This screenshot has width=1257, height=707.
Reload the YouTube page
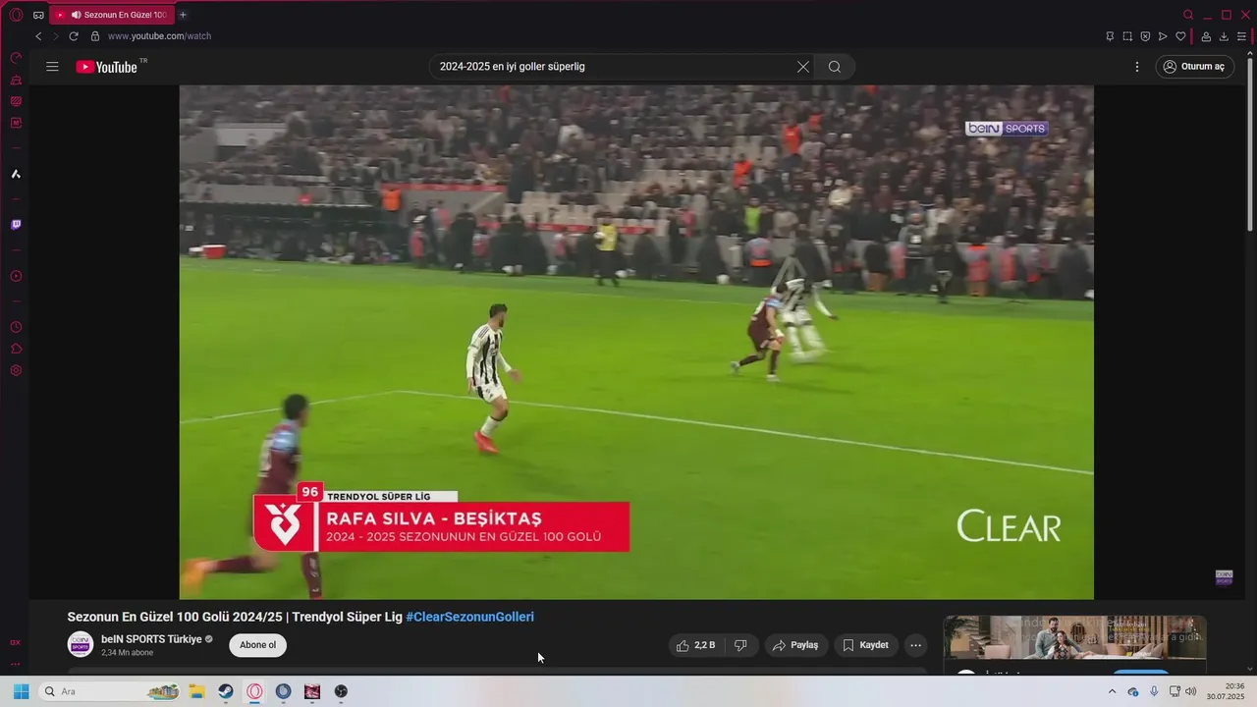tap(74, 36)
